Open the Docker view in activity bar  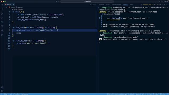tap(2, 35)
